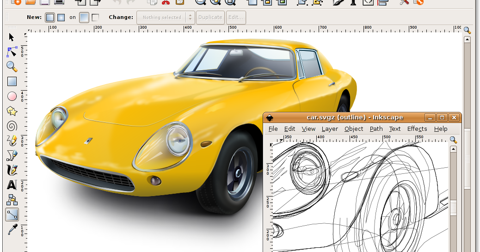
Task: Maximize the car.svgz outline window
Action: [x=442, y=117]
